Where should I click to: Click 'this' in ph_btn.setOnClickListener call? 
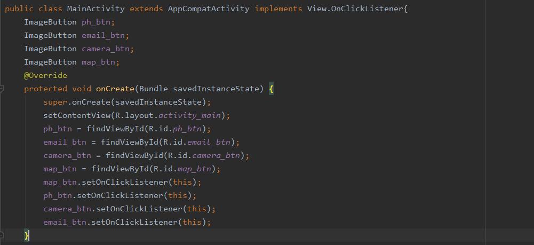tap(178, 195)
